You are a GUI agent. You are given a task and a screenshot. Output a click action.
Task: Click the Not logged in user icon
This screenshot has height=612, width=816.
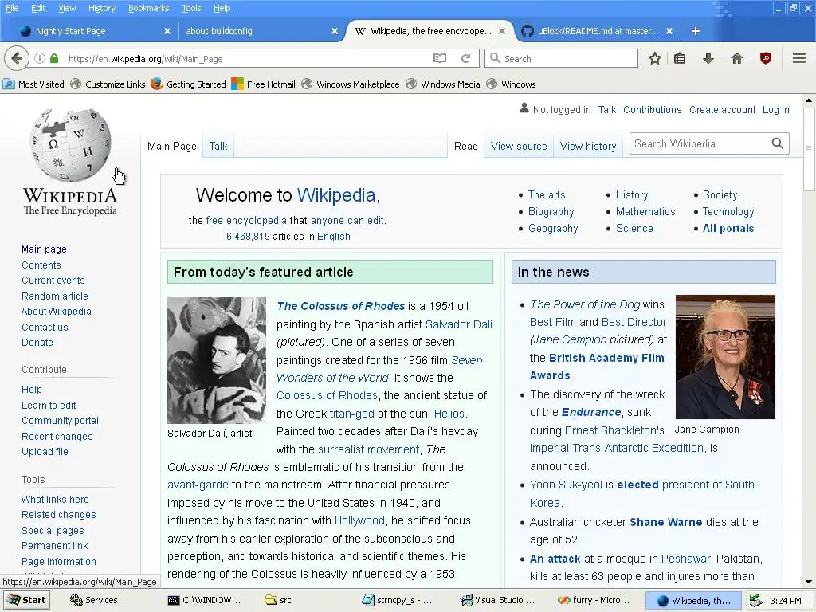(x=524, y=108)
